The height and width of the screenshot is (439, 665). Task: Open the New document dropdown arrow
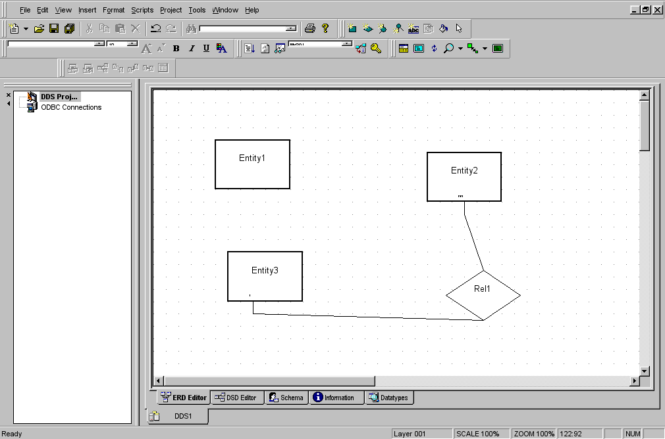(x=26, y=29)
